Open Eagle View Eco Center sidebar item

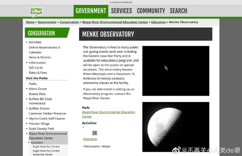[46, 147]
